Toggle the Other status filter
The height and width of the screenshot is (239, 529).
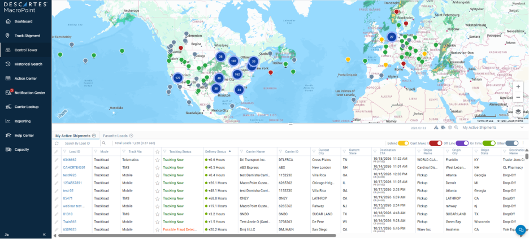tap(512, 144)
